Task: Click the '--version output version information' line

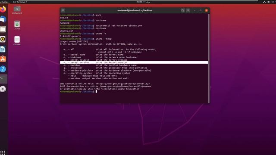Action: click(98, 78)
